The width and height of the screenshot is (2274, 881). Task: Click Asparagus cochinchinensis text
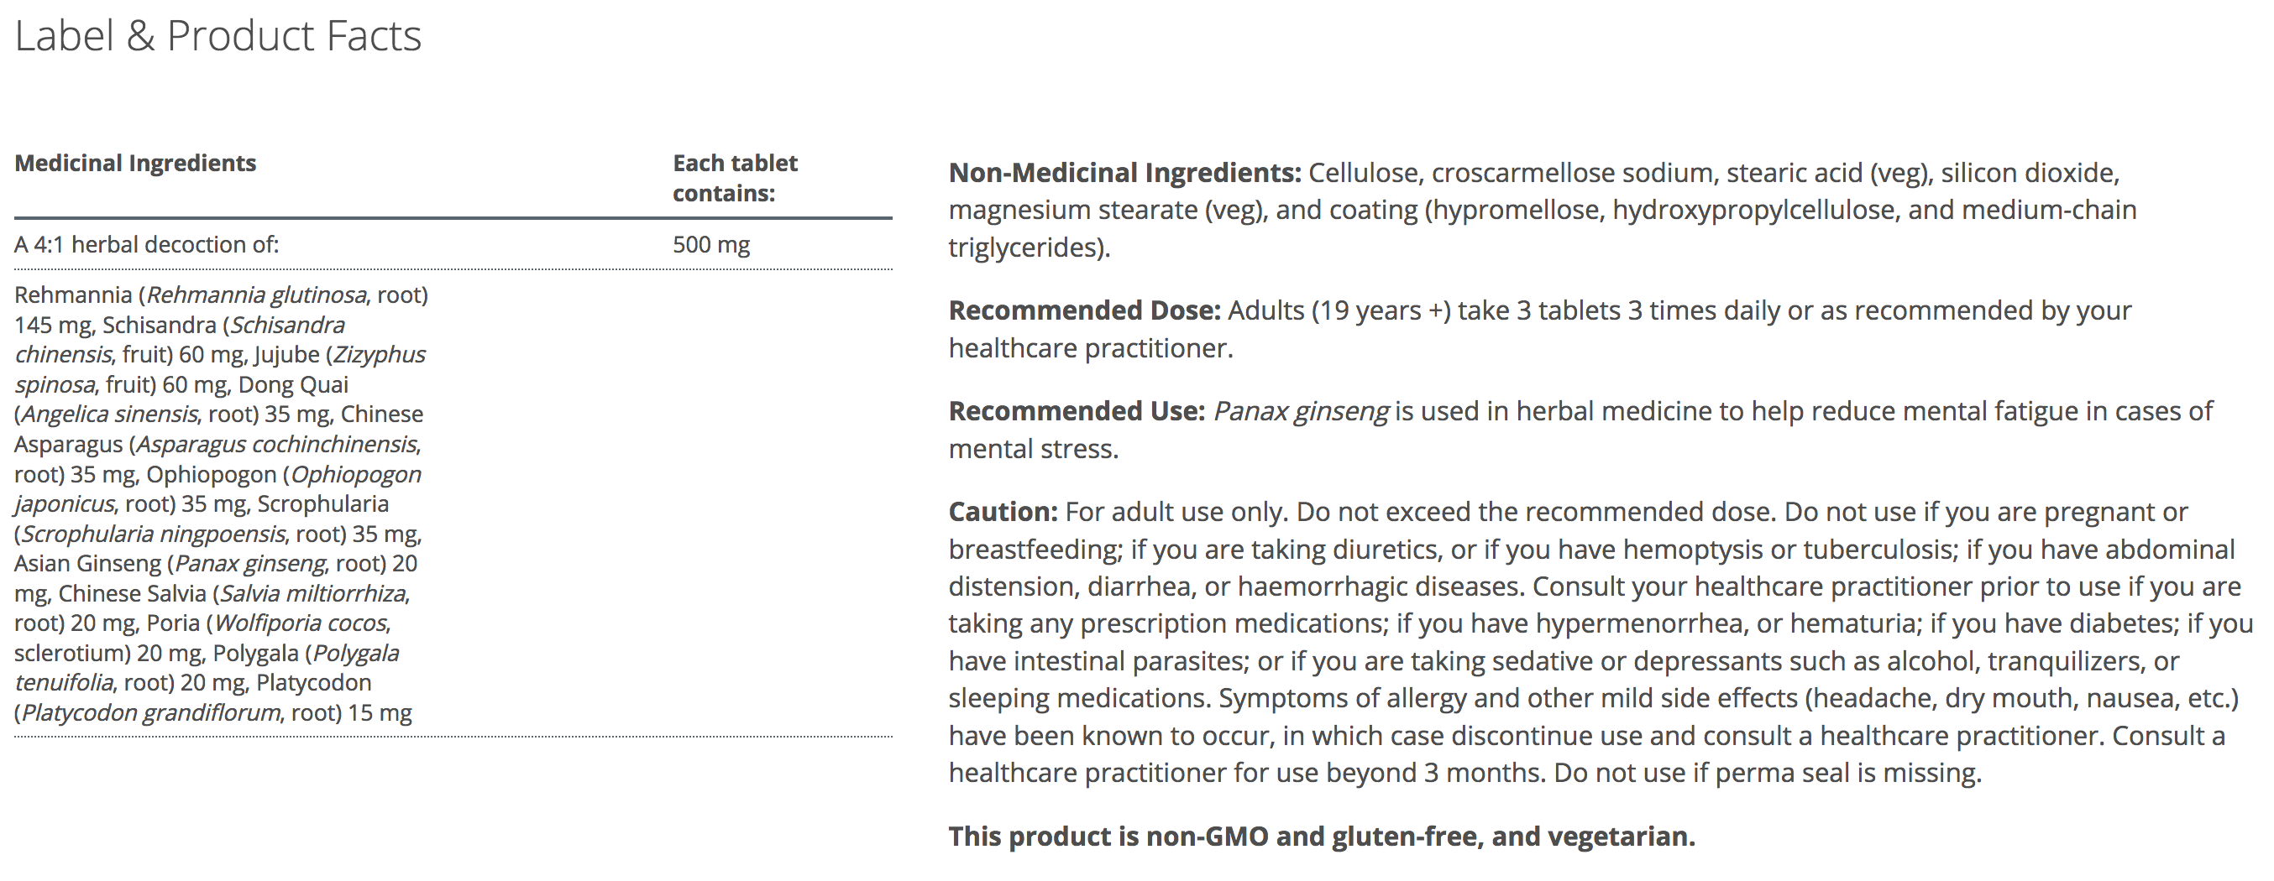[275, 444]
